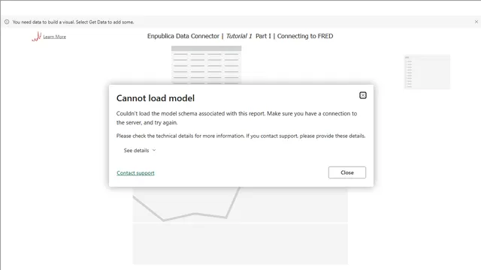
Task: Open the Contact support link
Action: point(135,173)
